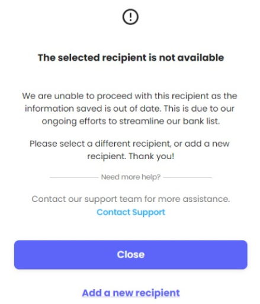Click the 'Please select a different recipient' line
The width and height of the screenshot is (260, 304).
click(x=130, y=144)
